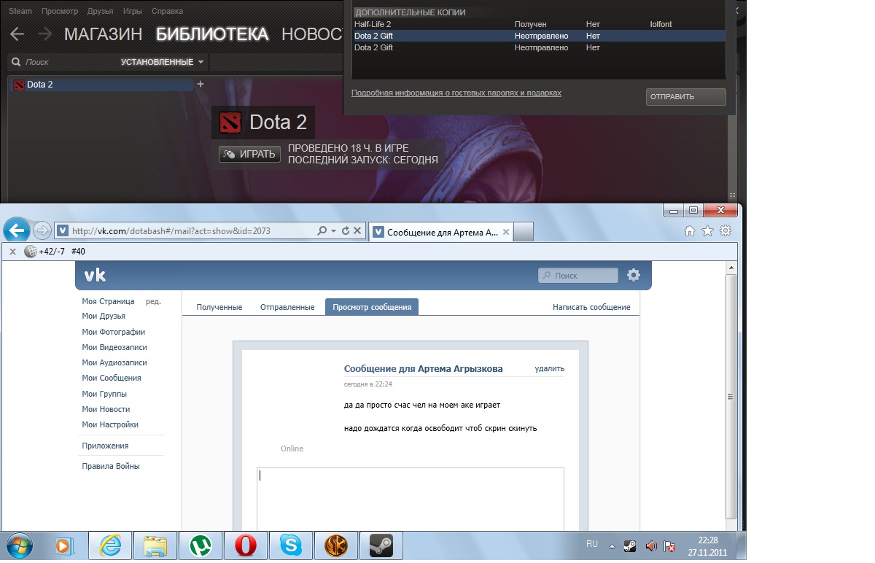Open the Отправленные messages tab

point(287,307)
